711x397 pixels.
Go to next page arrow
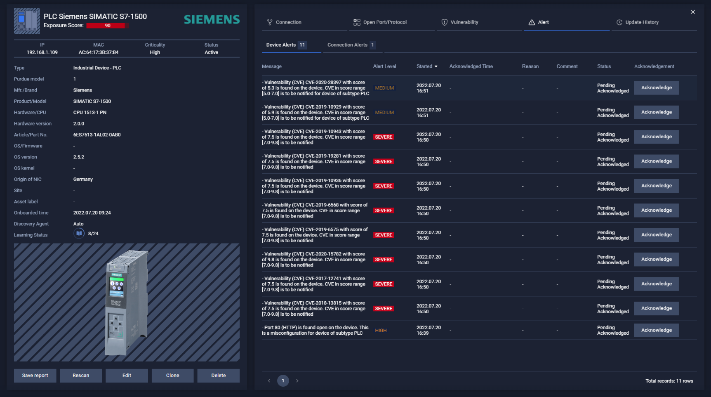(x=297, y=381)
